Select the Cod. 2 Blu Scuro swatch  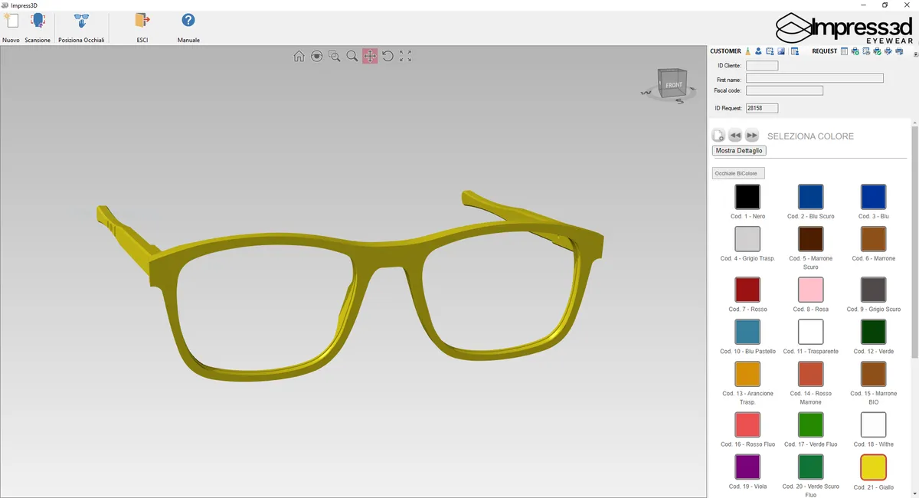pyautogui.click(x=810, y=197)
